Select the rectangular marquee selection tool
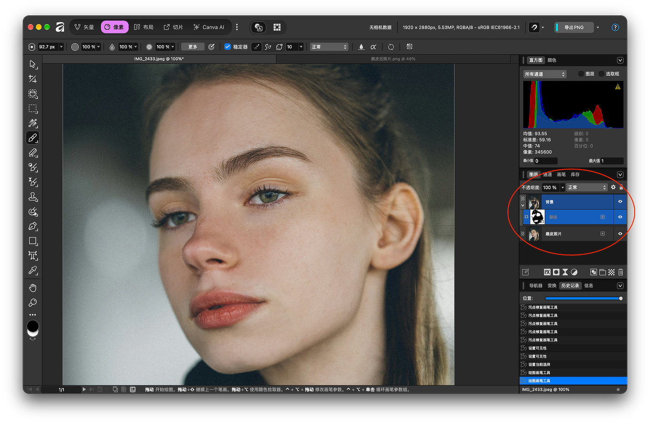Image resolution: width=650 pixels, height=424 pixels. coord(32,109)
